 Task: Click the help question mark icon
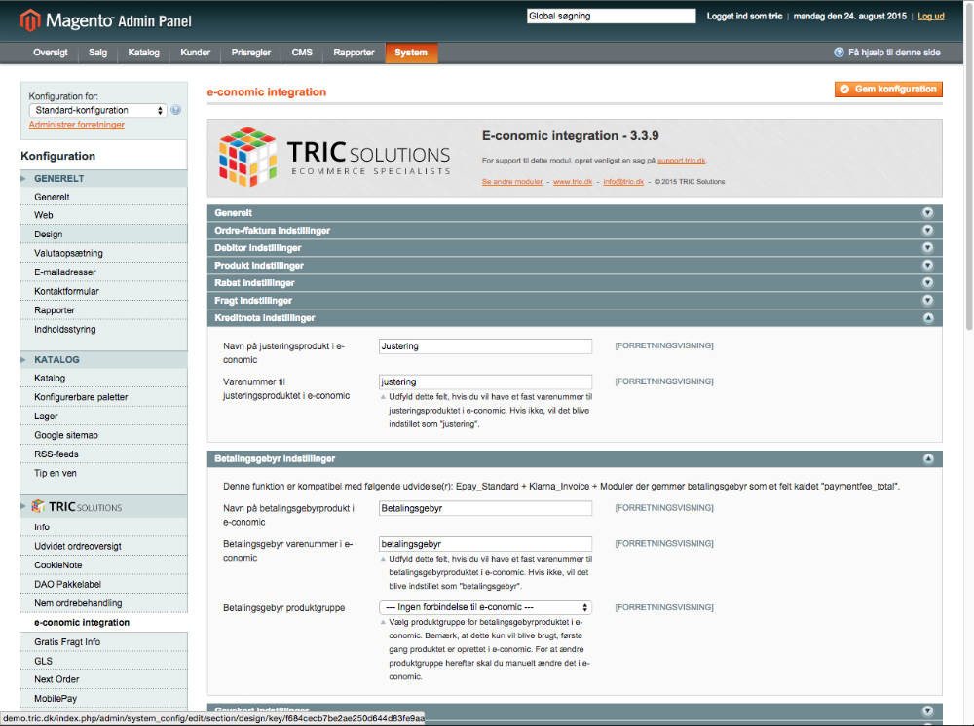pos(840,52)
